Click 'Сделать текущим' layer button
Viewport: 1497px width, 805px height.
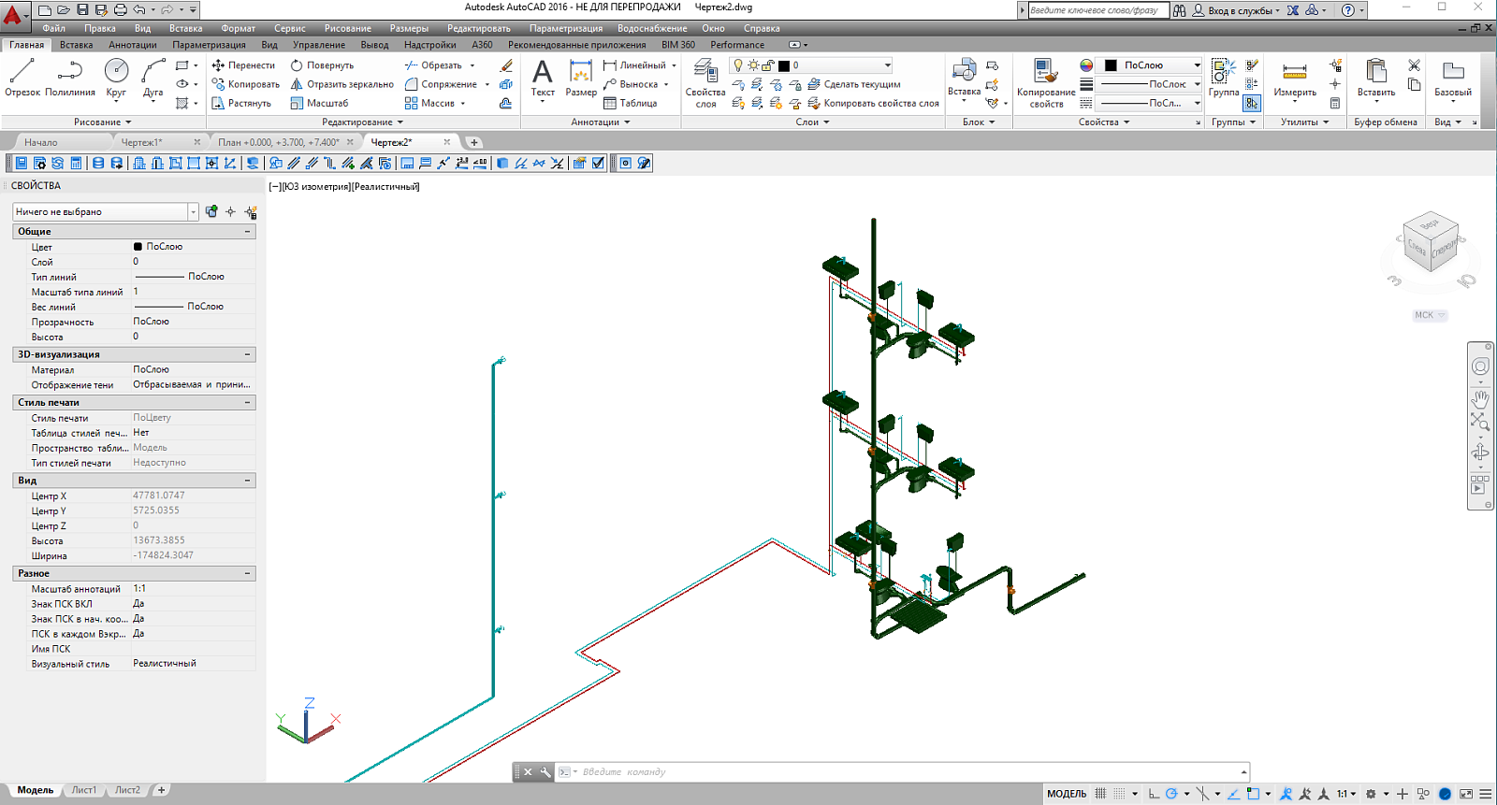(854, 84)
